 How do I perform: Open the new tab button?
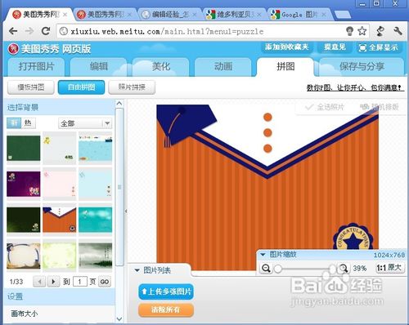click(x=343, y=15)
